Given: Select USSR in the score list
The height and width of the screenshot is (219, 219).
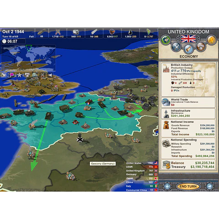Looking at the screenshot, I should [x=141, y=167].
